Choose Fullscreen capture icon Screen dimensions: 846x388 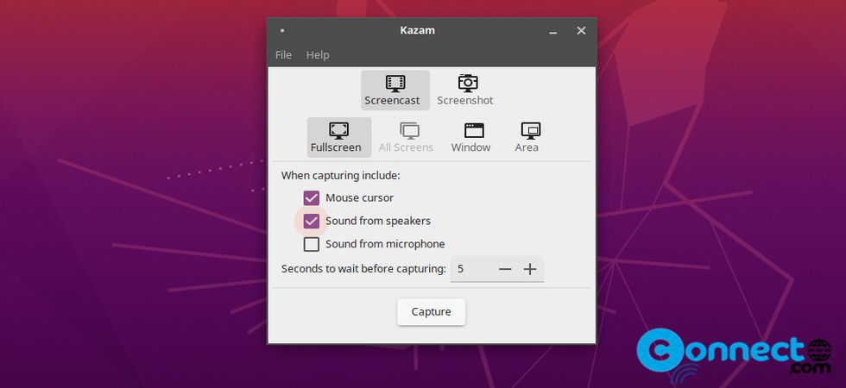338,130
